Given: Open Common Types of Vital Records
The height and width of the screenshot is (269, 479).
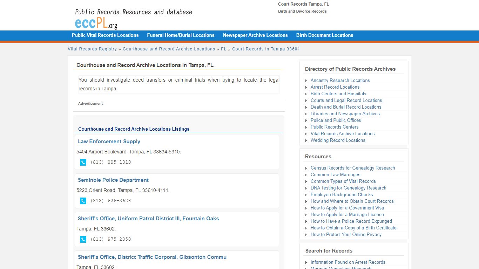Looking at the screenshot, I should pos(343,181).
